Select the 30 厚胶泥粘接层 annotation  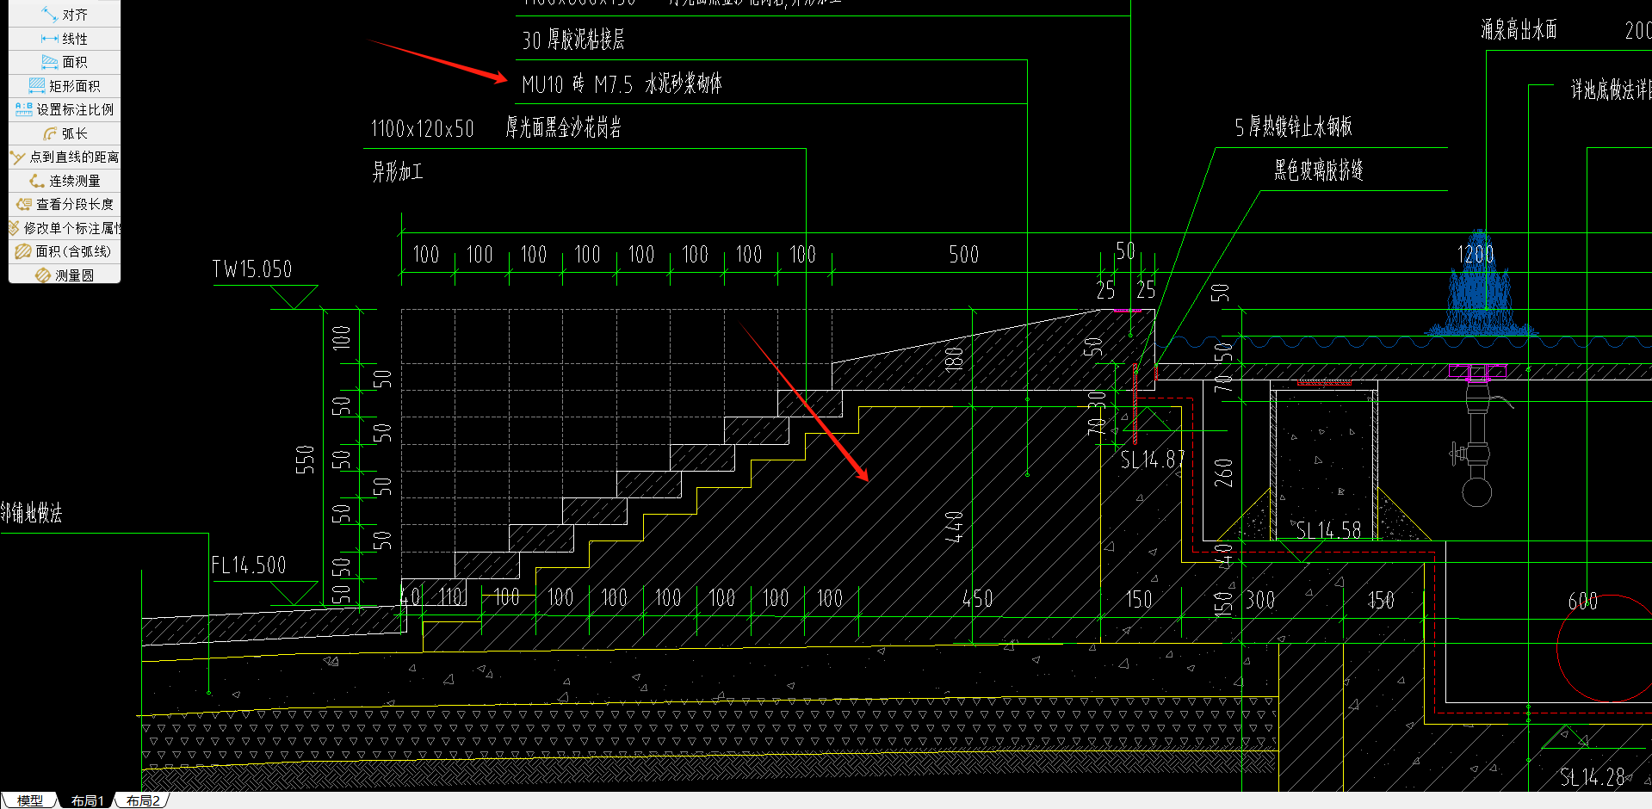[x=573, y=40]
